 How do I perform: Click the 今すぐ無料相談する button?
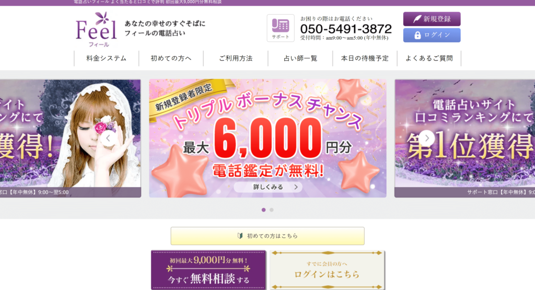[208, 270]
